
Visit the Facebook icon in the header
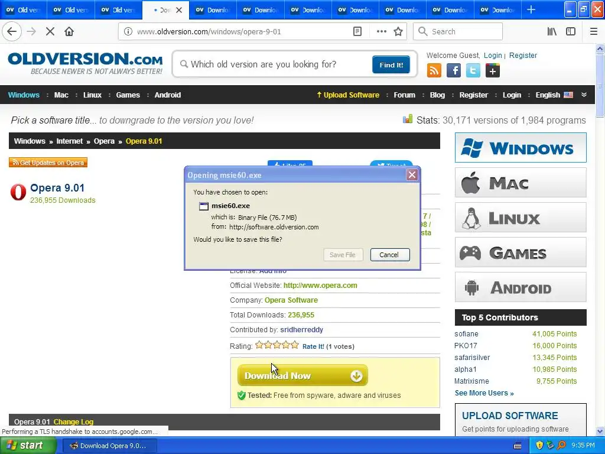tap(454, 71)
